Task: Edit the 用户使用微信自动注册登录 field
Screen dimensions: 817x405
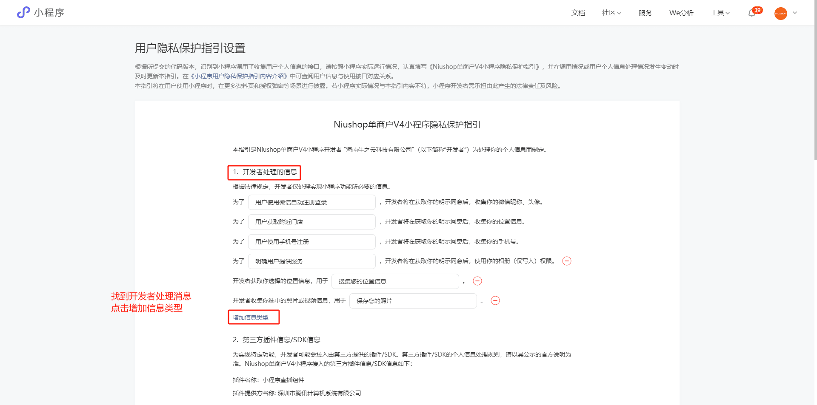Action: pyautogui.click(x=311, y=202)
